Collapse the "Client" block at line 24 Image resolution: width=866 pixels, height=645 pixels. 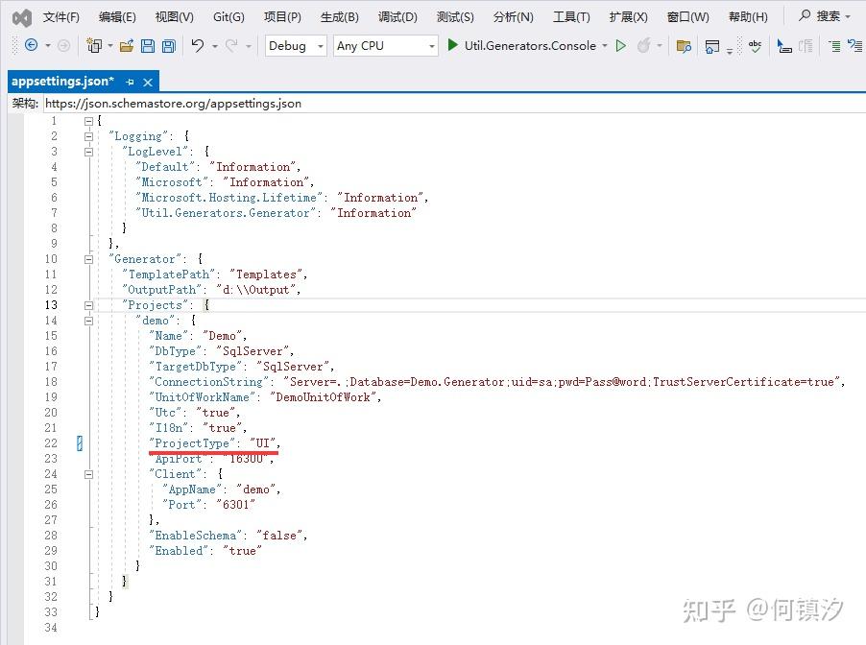point(88,474)
